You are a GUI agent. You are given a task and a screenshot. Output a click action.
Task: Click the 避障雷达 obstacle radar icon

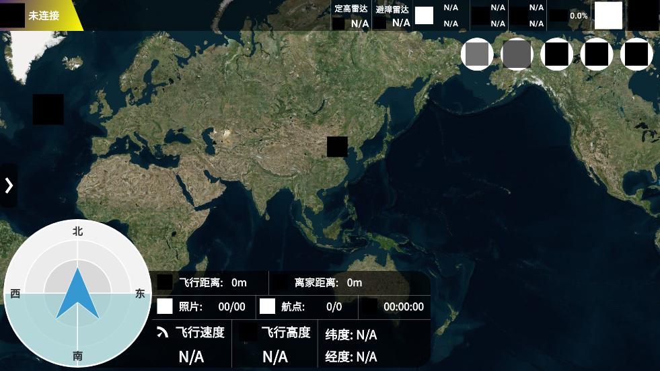pyautogui.click(x=381, y=24)
